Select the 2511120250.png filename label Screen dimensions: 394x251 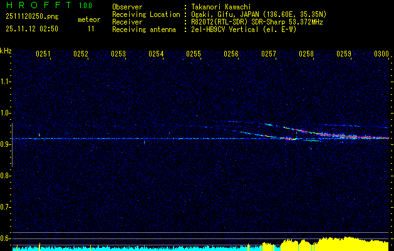[31, 16]
